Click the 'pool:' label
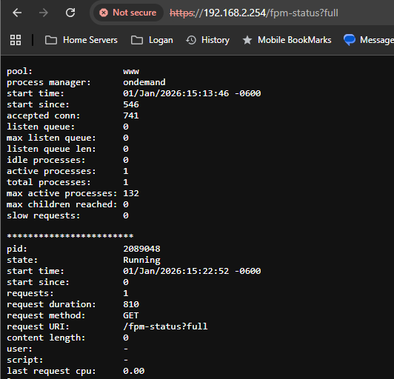The width and height of the screenshot is (394, 379). point(19,71)
